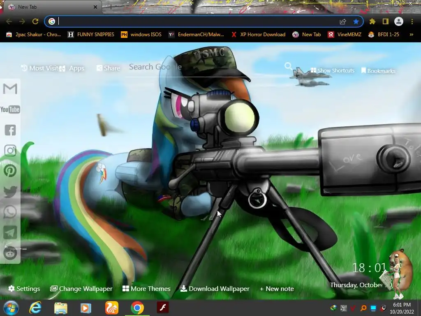Image resolution: width=421 pixels, height=316 pixels.
Task: Close the New Tab browser tab
Action: (95, 7)
